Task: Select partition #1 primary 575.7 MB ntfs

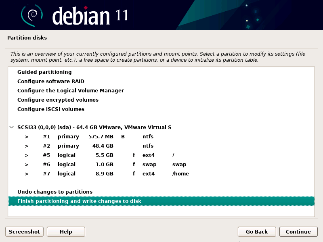Action: pos(161,137)
